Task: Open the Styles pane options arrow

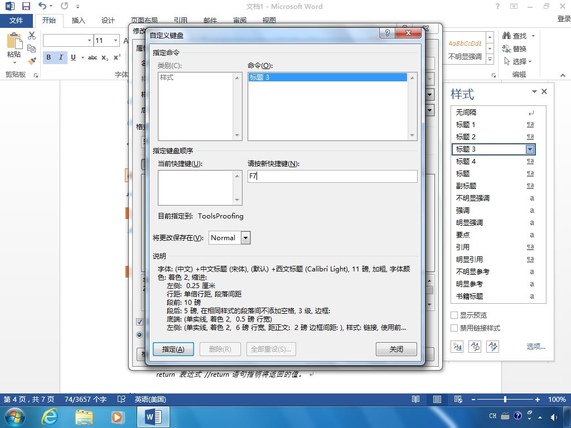Action: coord(534,92)
